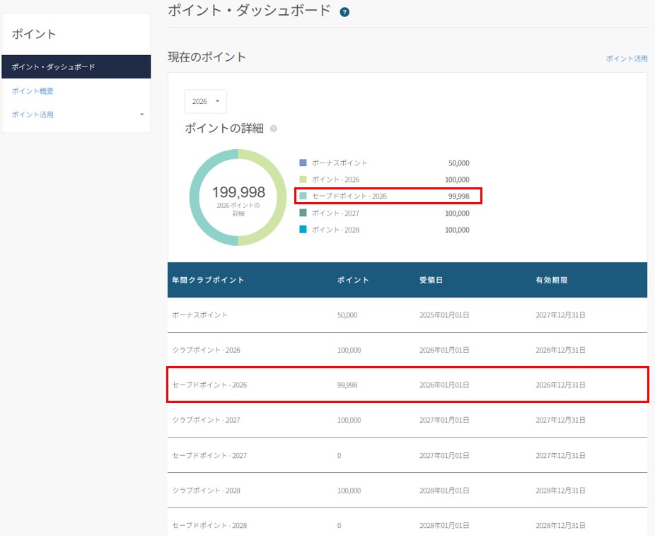Click the ボーナスポイント legend color swatch
This screenshot has width=655, height=540.
(x=303, y=163)
